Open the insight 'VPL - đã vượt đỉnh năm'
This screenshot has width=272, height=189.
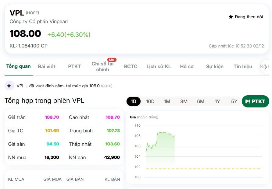coord(61,86)
